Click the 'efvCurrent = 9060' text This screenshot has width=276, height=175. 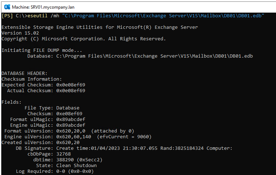tap(124, 137)
